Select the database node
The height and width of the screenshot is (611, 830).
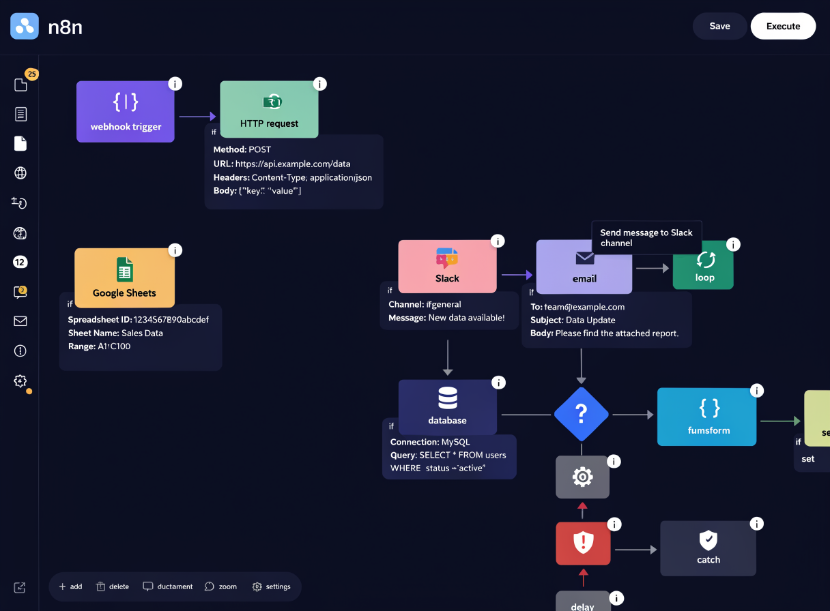coord(448,407)
